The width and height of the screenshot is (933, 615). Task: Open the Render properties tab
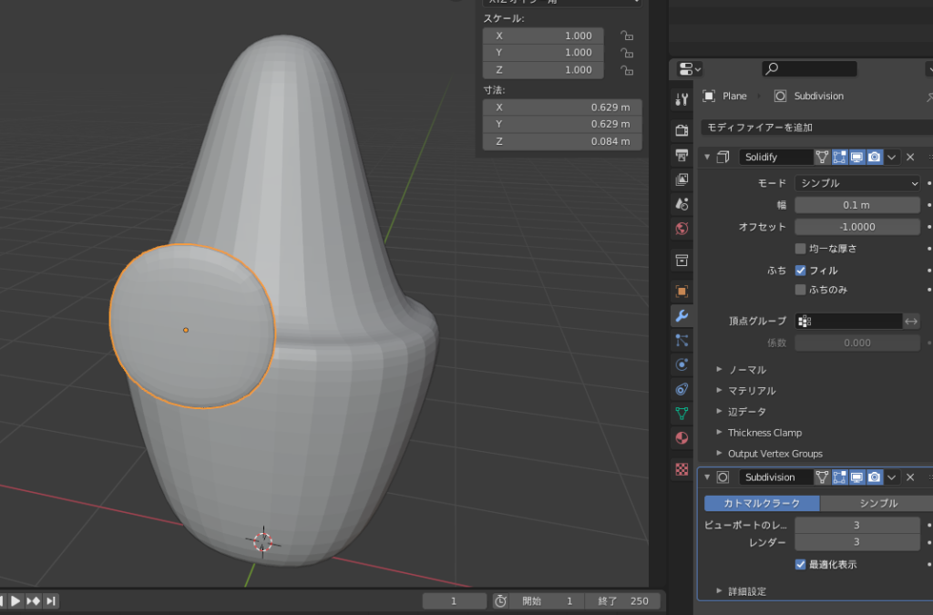pos(682,130)
